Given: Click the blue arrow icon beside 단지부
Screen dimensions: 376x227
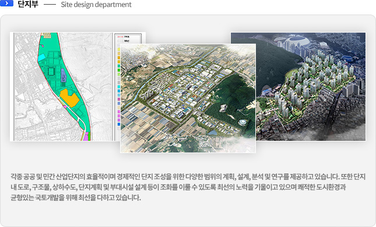Looking at the screenshot, I should (x=7, y=3).
